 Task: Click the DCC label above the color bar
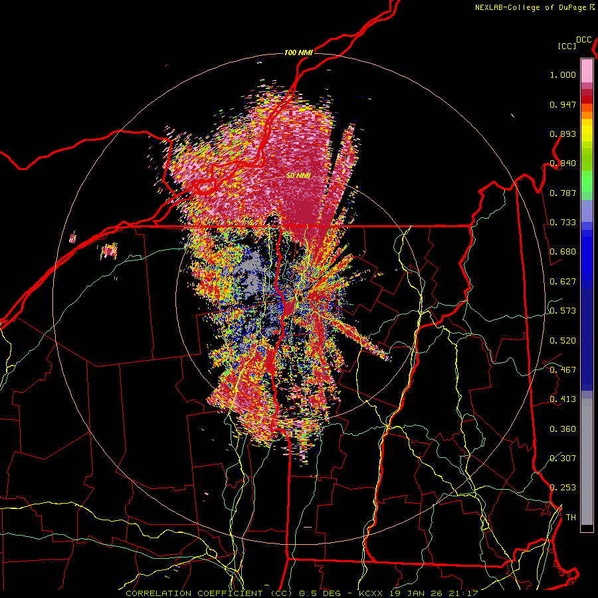tap(584, 40)
